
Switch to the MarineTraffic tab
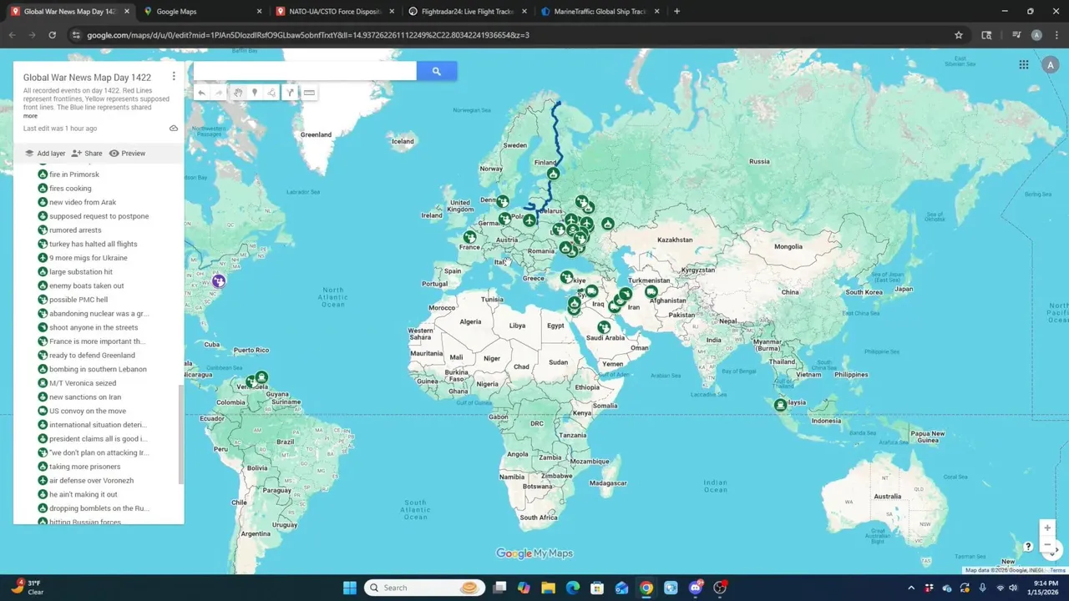tap(600, 12)
